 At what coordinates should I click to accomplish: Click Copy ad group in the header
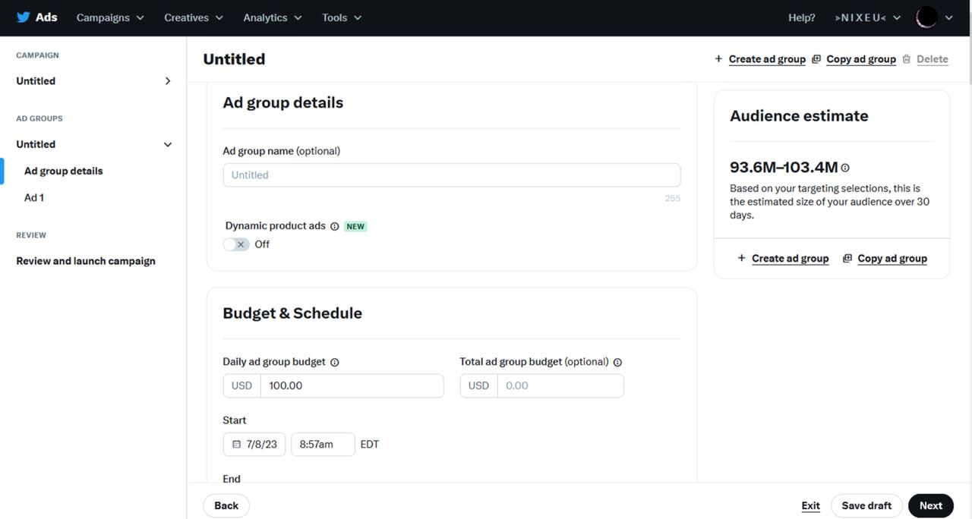860,59
